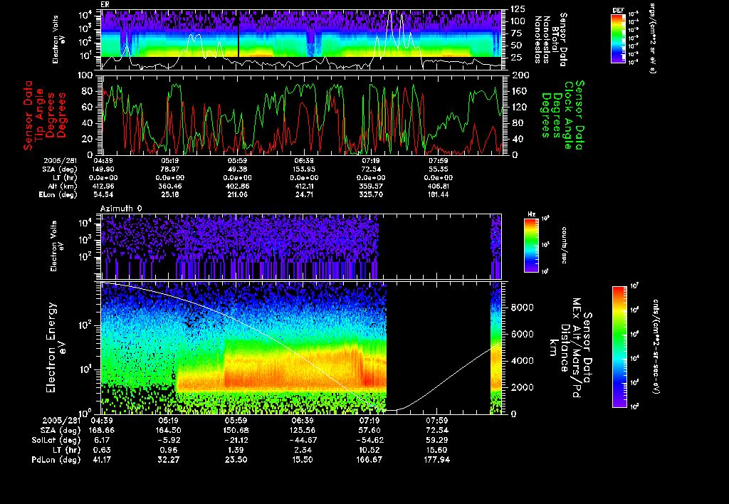Click the Hz counts/sec color bar
729x504 pixels.
(531, 245)
